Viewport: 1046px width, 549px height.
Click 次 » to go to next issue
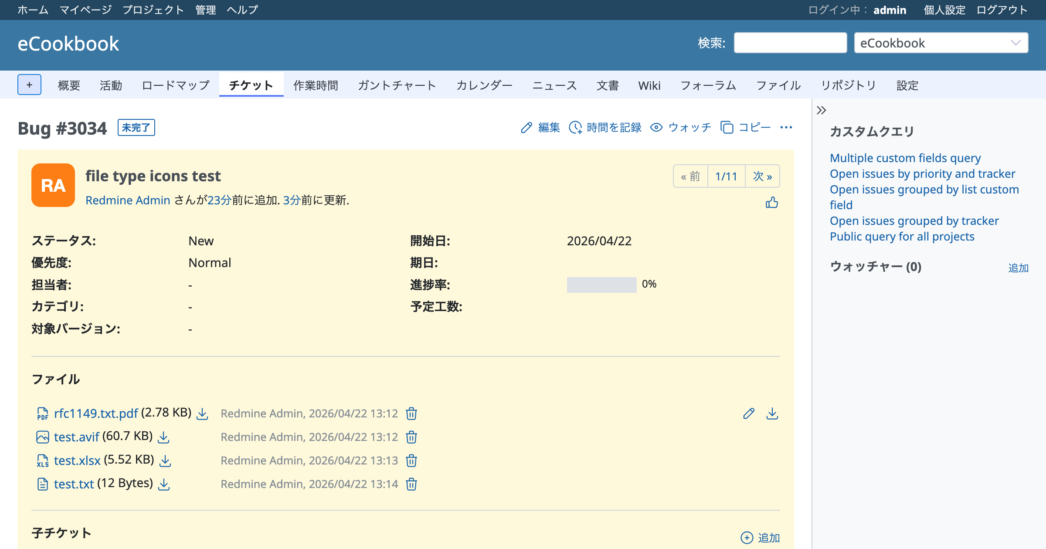(762, 176)
